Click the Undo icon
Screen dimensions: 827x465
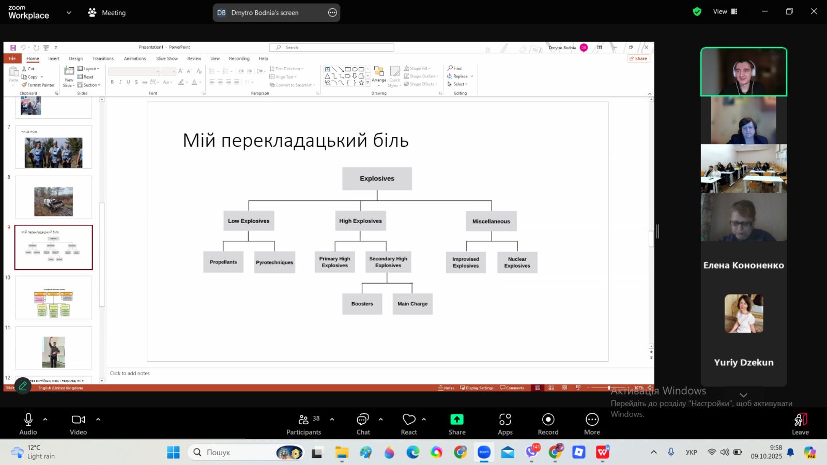(23, 47)
